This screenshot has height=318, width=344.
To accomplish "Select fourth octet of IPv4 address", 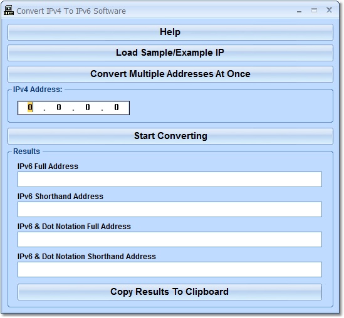I will coord(117,108).
